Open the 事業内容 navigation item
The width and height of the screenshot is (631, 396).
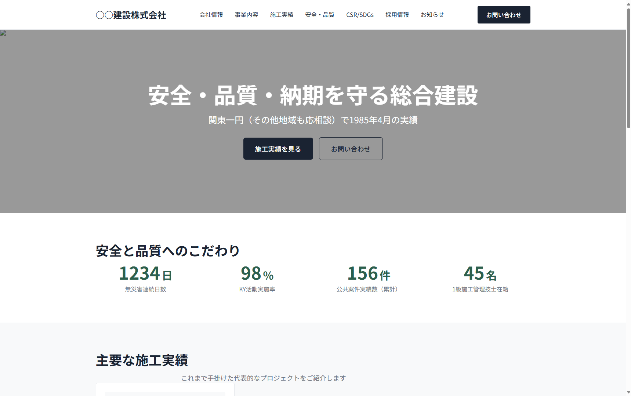click(x=246, y=15)
